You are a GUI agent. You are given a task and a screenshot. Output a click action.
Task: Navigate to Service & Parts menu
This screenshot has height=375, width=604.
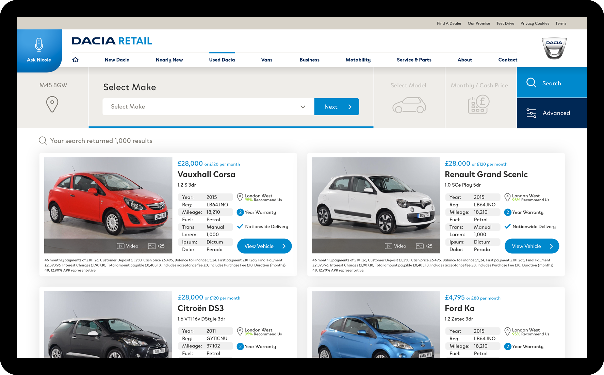(414, 60)
